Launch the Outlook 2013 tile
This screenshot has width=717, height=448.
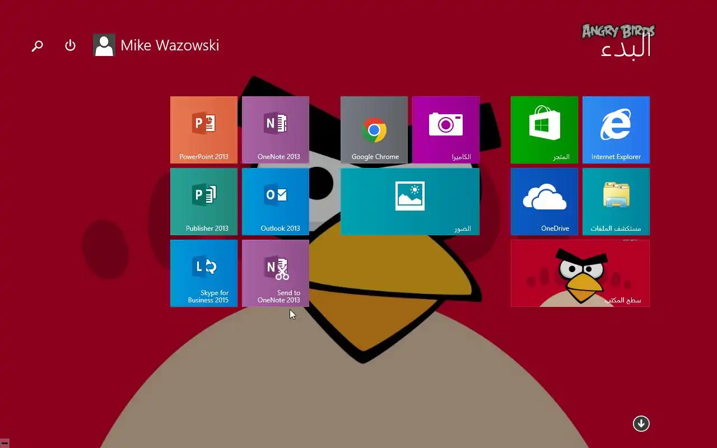[276, 202]
